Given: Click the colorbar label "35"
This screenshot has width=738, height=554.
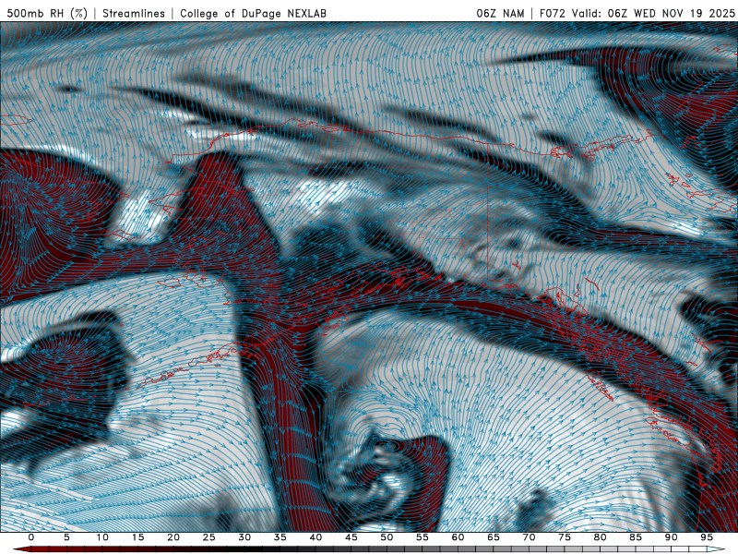Looking at the screenshot, I should pyautogui.click(x=280, y=537).
